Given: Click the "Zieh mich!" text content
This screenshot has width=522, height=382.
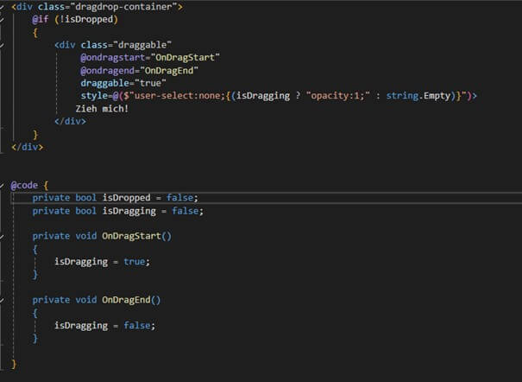Looking at the screenshot, I should tap(102, 109).
